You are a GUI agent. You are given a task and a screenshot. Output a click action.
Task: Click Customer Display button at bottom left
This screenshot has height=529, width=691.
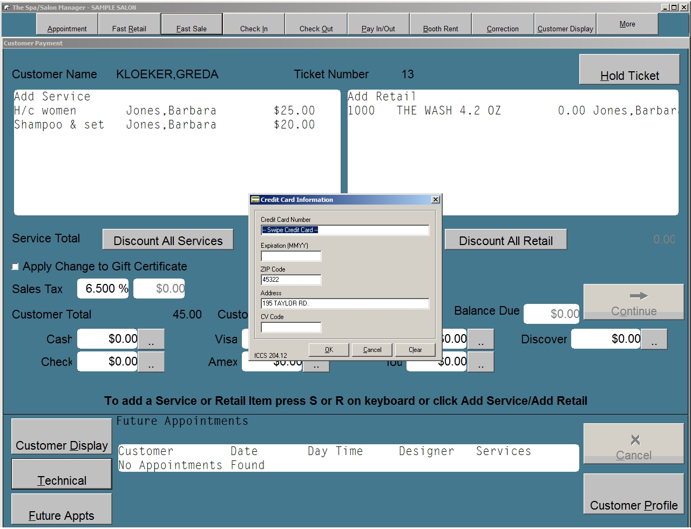click(62, 436)
